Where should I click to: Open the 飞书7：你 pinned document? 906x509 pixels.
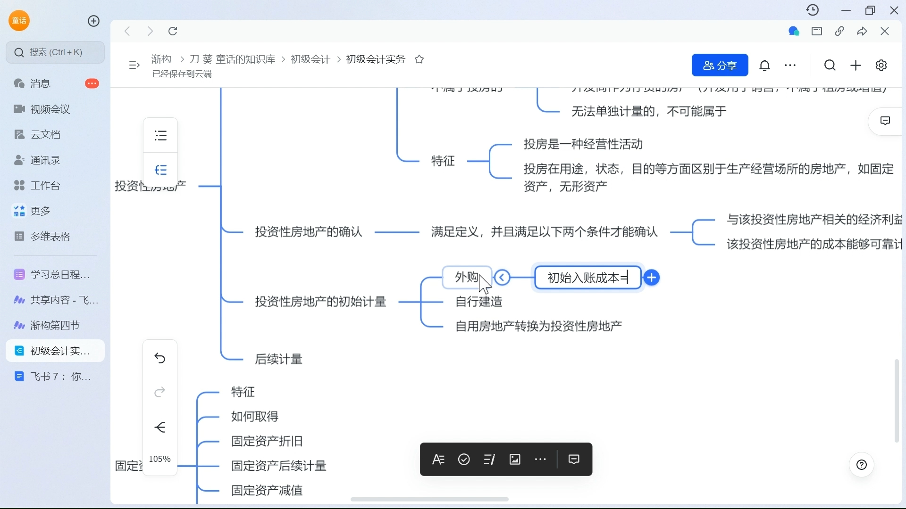pos(55,376)
